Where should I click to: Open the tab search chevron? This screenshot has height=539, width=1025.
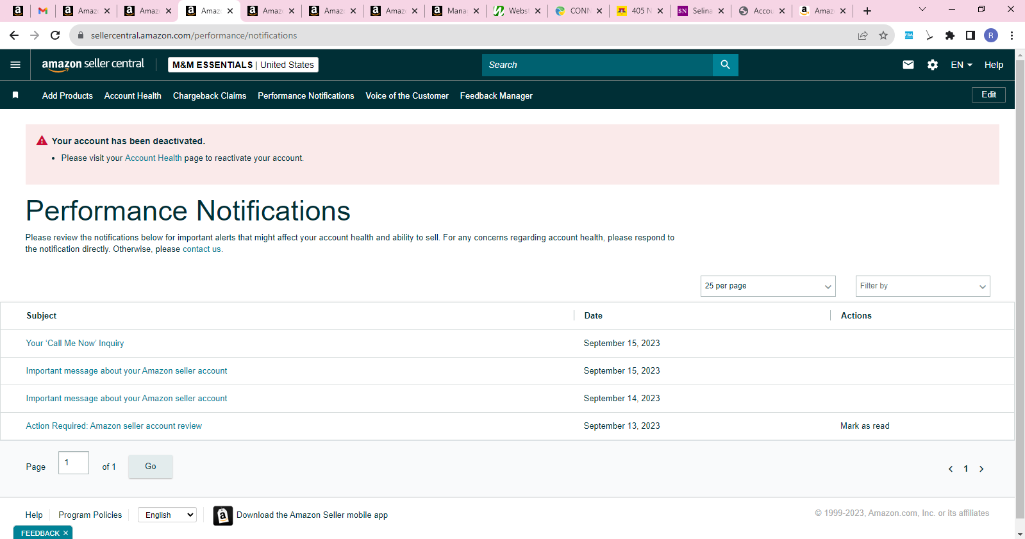(922, 10)
